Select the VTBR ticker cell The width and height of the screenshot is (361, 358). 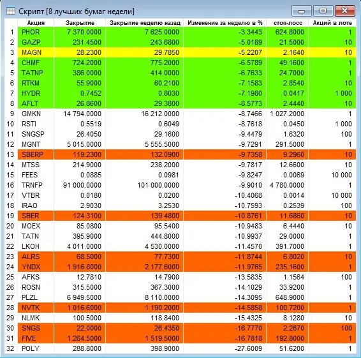(x=36, y=195)
